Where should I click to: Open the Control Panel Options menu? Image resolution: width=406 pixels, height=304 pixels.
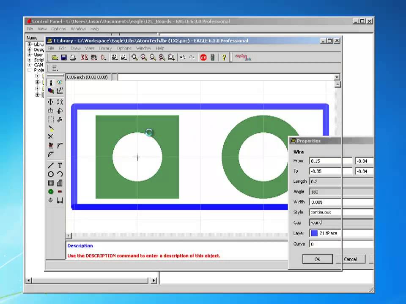(x=58, y=29)
